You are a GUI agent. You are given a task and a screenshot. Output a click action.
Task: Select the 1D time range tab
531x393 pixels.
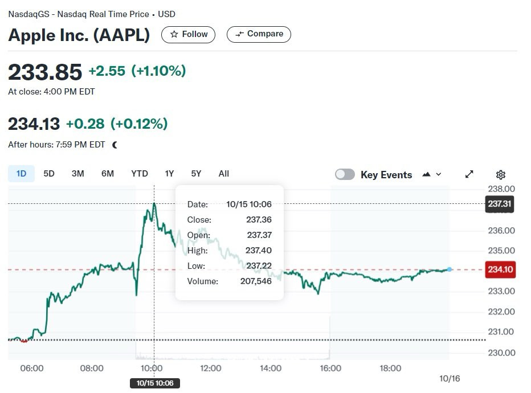(21, 174)
